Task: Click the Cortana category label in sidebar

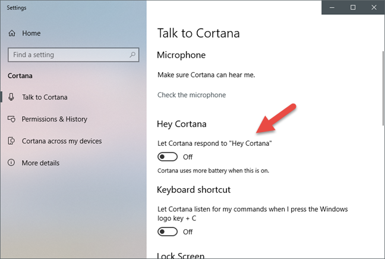Action: click(x=20, y=76)
